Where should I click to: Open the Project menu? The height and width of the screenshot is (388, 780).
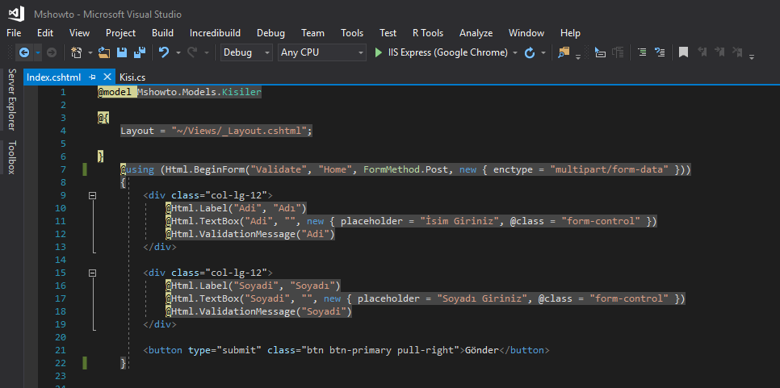[121, 33]
